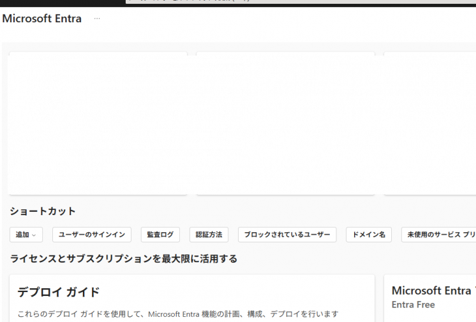Viewport: 476px width, 322px height.
Task: Expand the 追加 shortcut dropdown
Action: [26, 235]
